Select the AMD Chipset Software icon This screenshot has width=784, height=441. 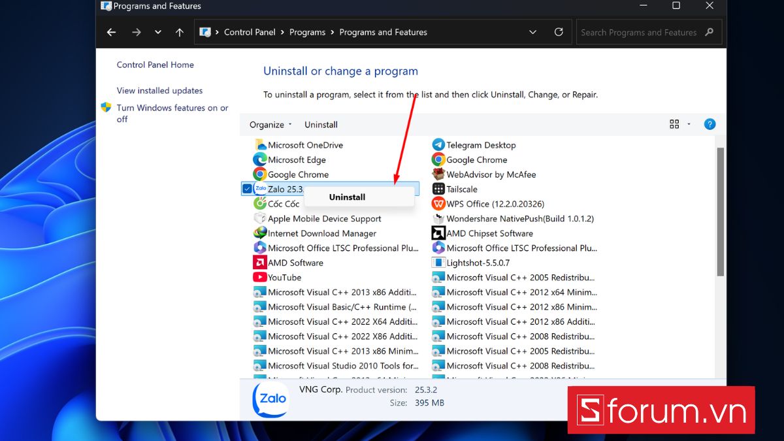click(x=438, y=233)
